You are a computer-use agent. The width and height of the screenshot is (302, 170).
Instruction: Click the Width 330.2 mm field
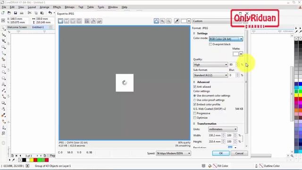point(215,136)
